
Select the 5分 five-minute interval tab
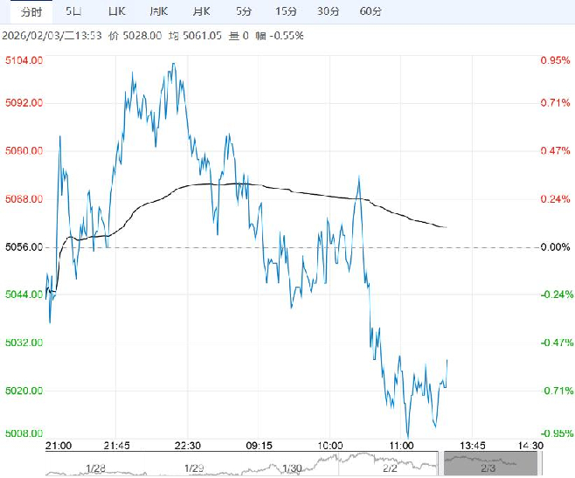pos(244,10)
